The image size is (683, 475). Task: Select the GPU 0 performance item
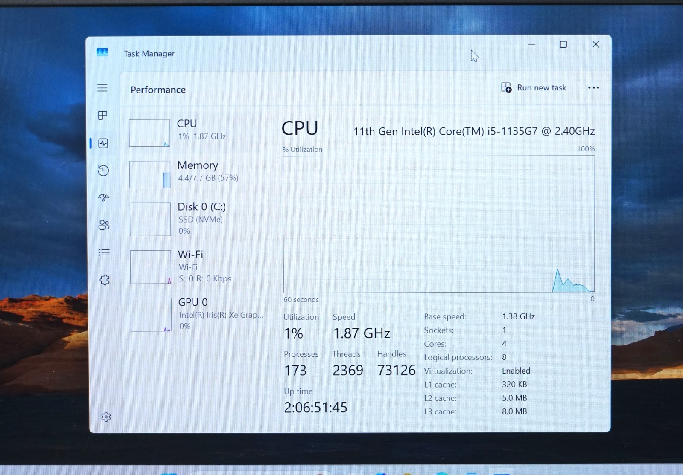[x=197, y=315]
